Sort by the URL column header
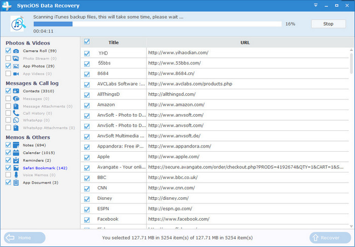The image size is (355, 247). click(245, 43)
